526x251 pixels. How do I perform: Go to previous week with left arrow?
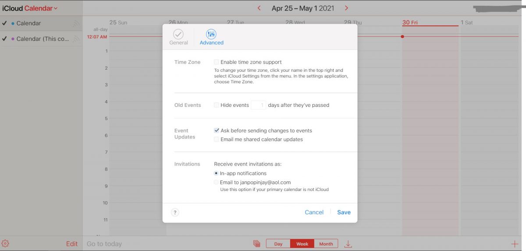(x=259, y=8)
